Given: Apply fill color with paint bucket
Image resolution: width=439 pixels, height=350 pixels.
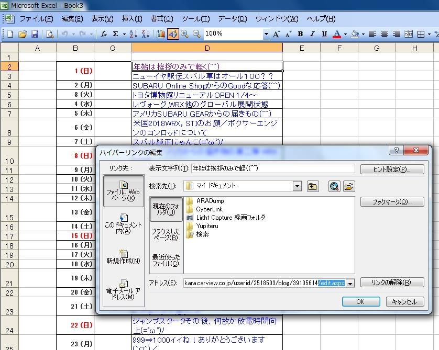Looking at the screenshot, I should coord(355,34).
